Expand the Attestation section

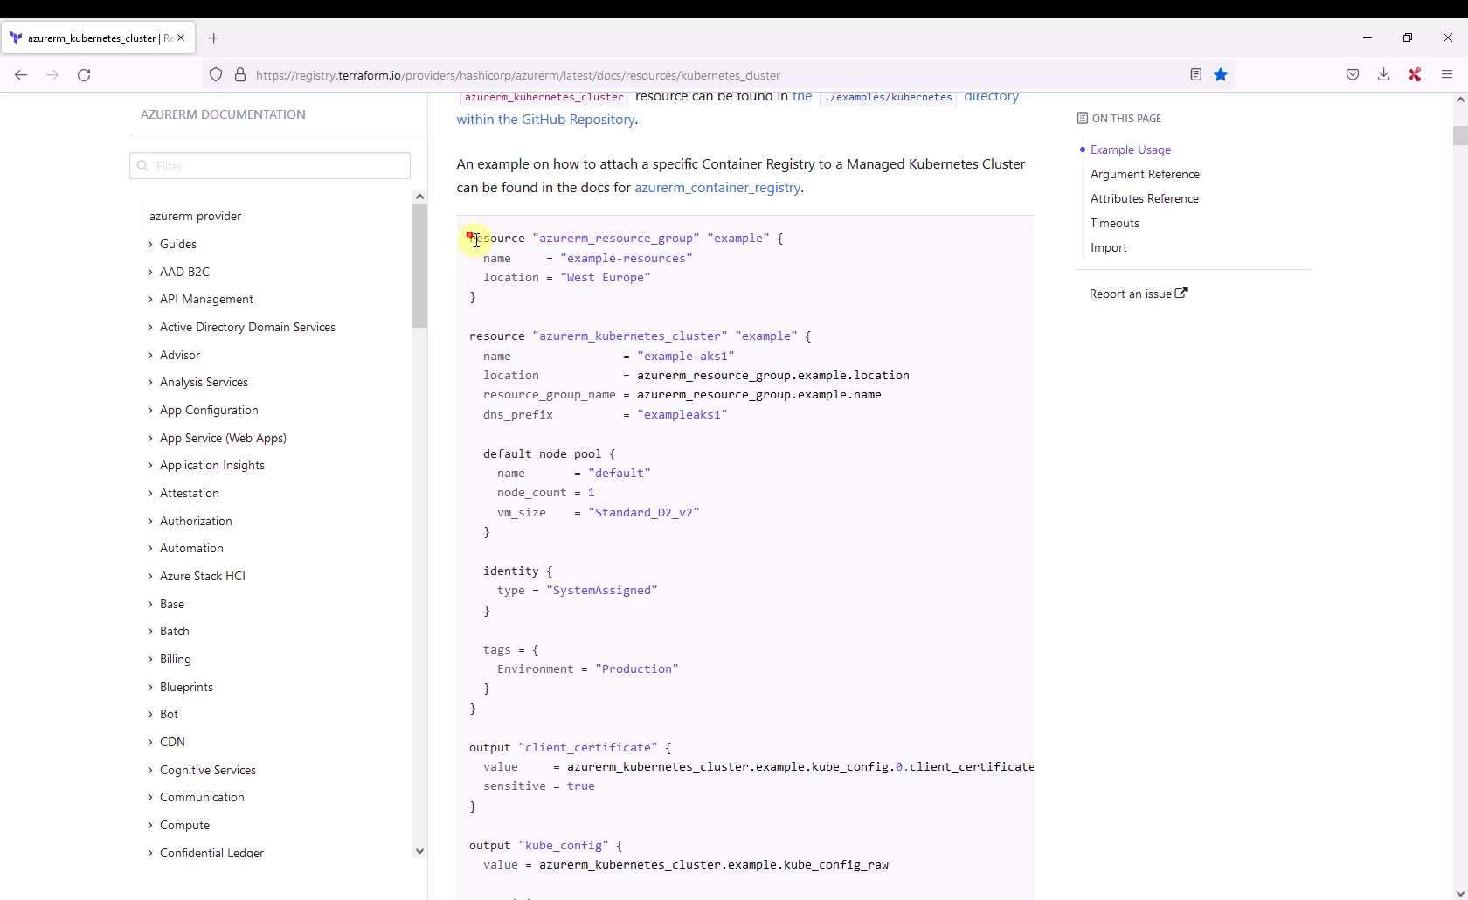coord(190,493)
